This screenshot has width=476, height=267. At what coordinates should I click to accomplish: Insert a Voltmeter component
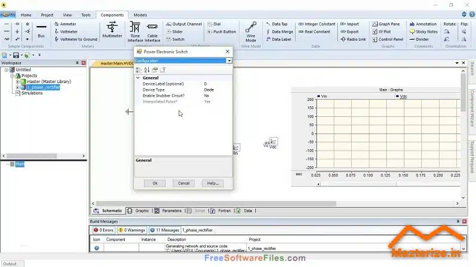[x=65, y=31]
